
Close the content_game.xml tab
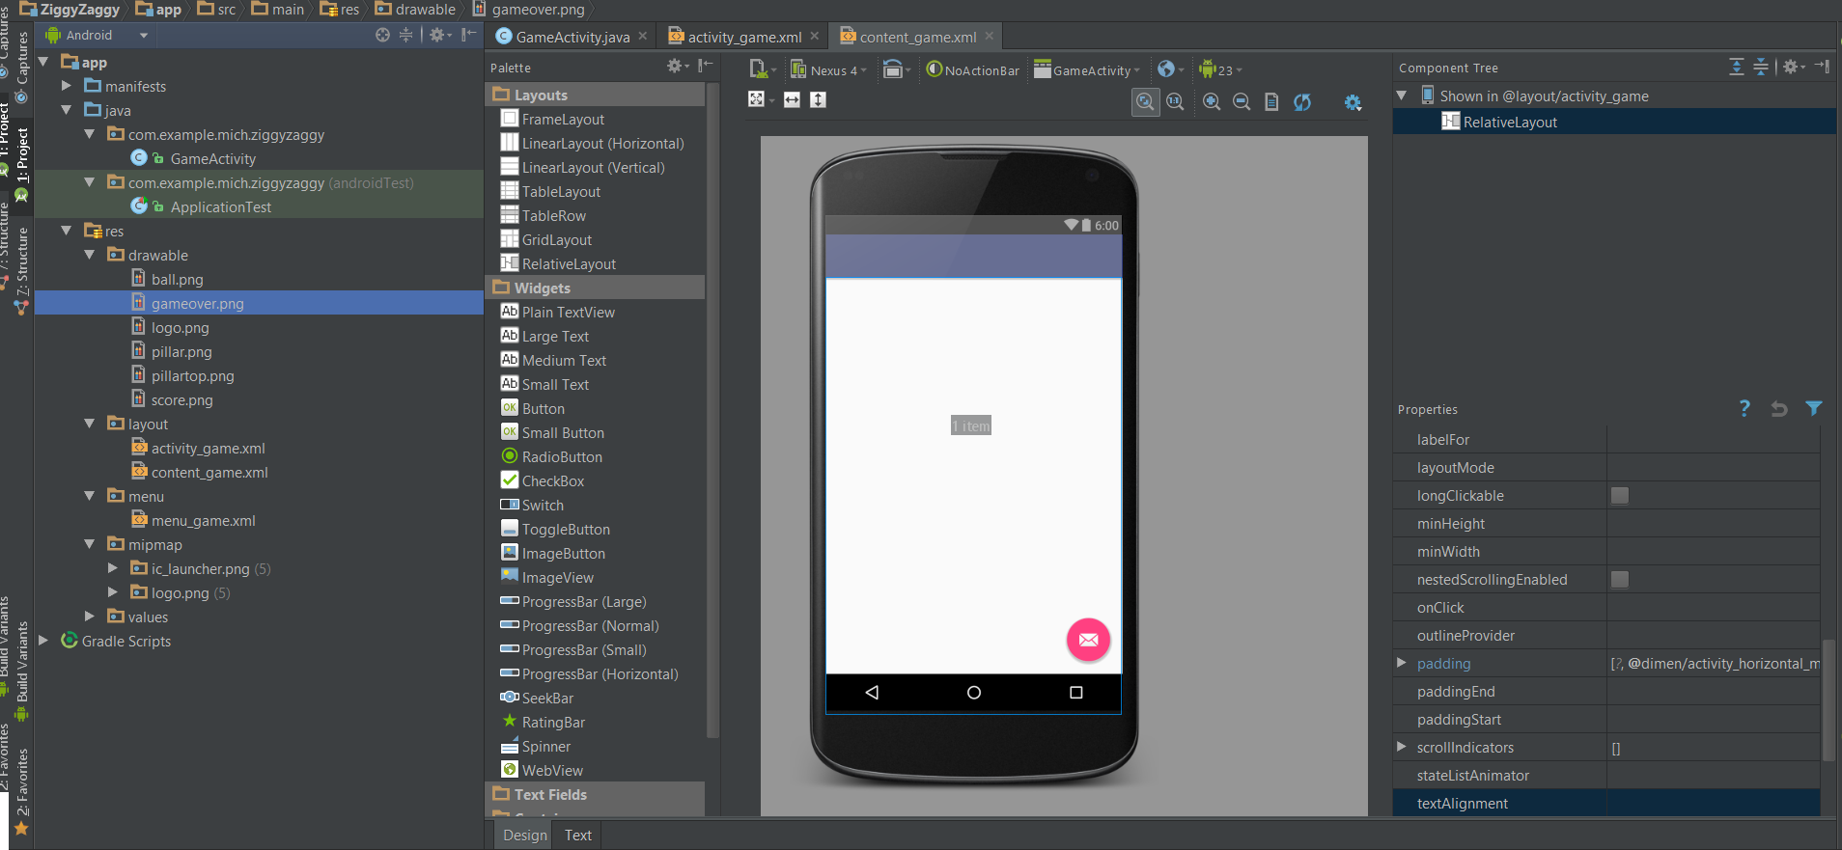tap(990, 36)
